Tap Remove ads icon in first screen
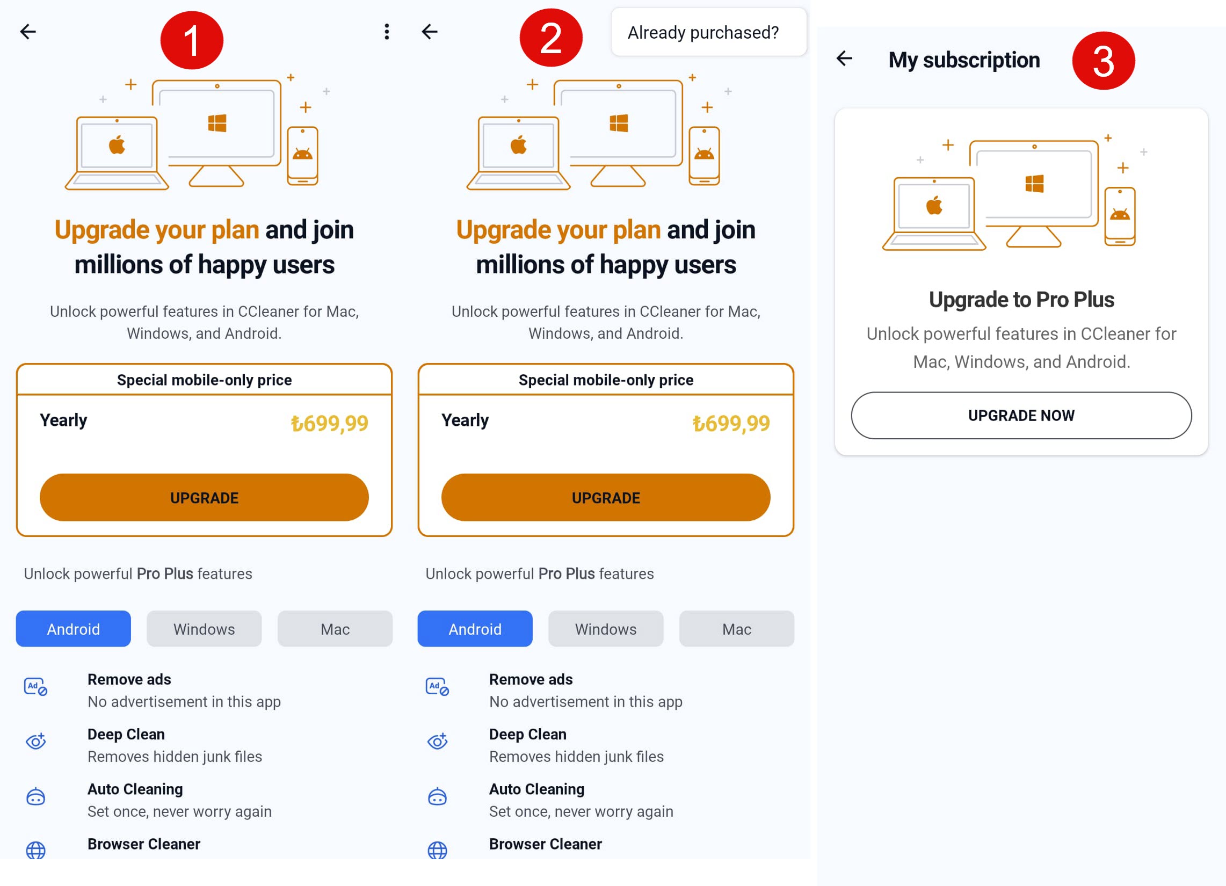This screenshot has width=1226, height=886. point(35,687)
